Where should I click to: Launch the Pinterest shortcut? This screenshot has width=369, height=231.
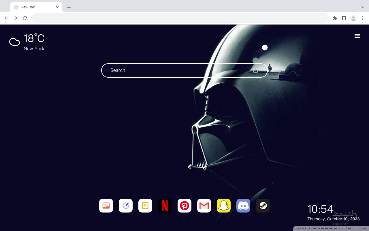[x=184, y=206]
